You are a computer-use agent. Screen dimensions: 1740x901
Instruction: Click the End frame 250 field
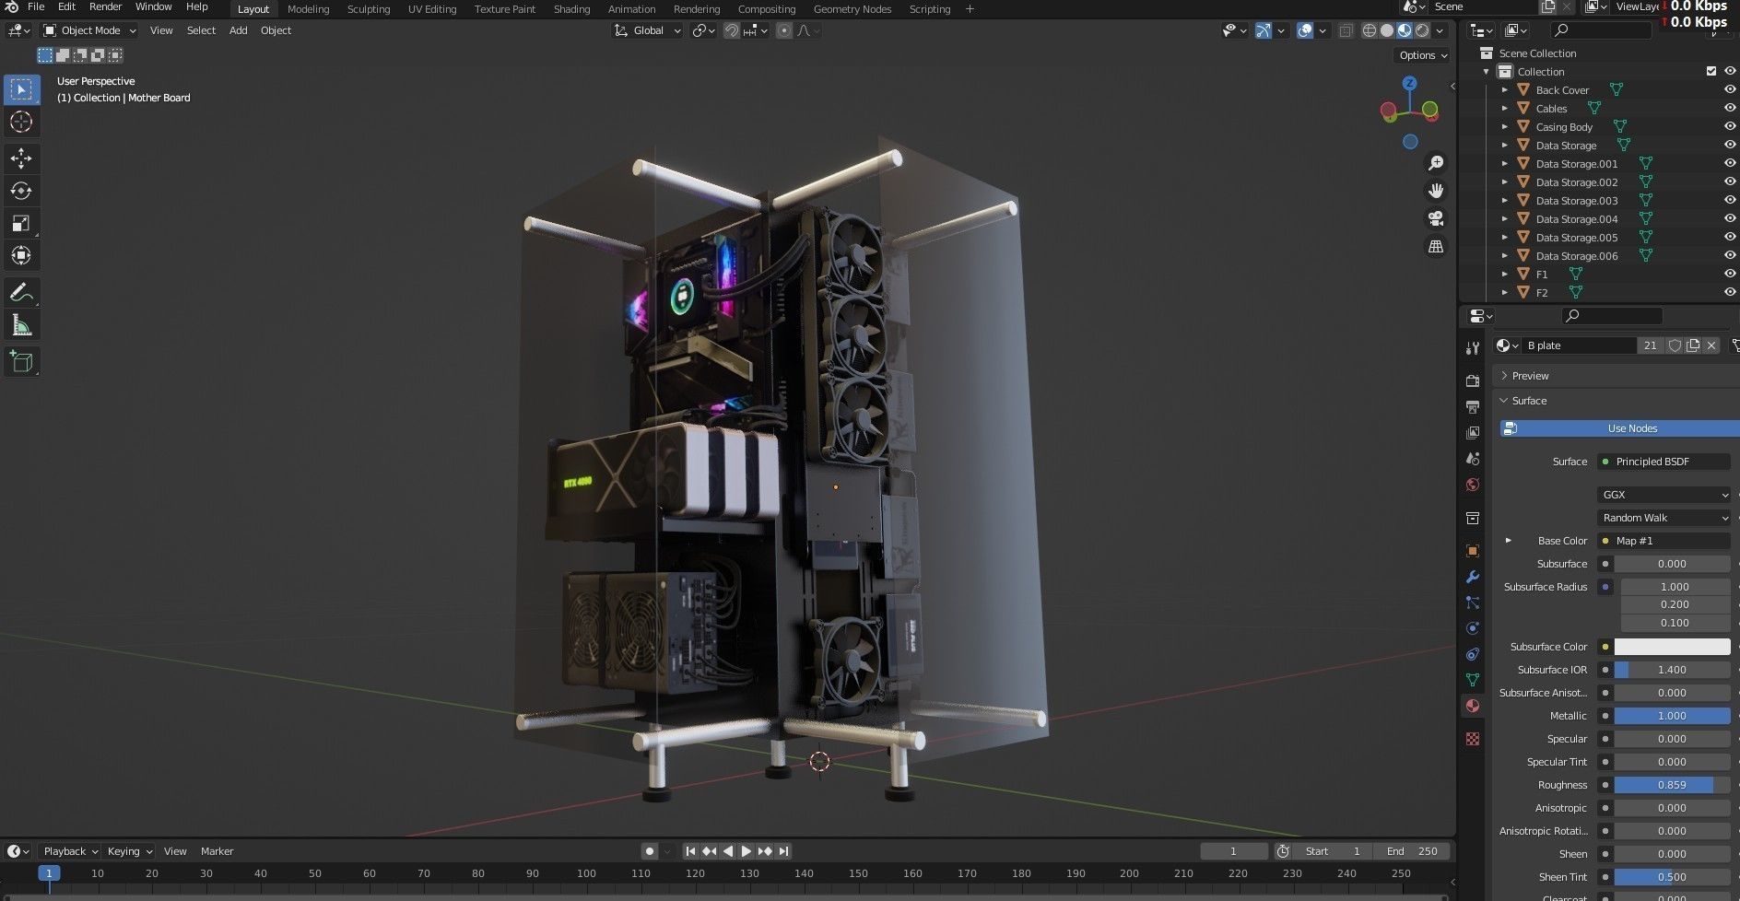click(1412, 851)
